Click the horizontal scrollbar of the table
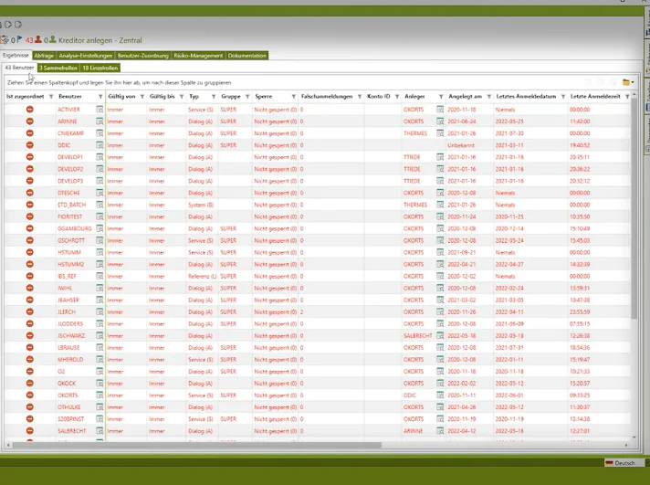This screenshot has width=650, height=485. click(197, 445)
